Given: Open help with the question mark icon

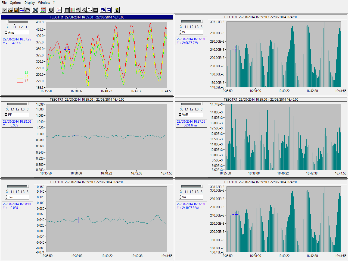Looking at the screenshot, I should (117, 10).
